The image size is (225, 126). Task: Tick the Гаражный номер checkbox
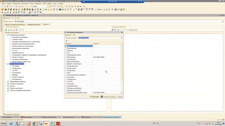point(66,86)
